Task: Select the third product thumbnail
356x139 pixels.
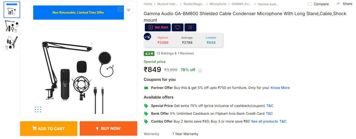Action: (12, 43)
